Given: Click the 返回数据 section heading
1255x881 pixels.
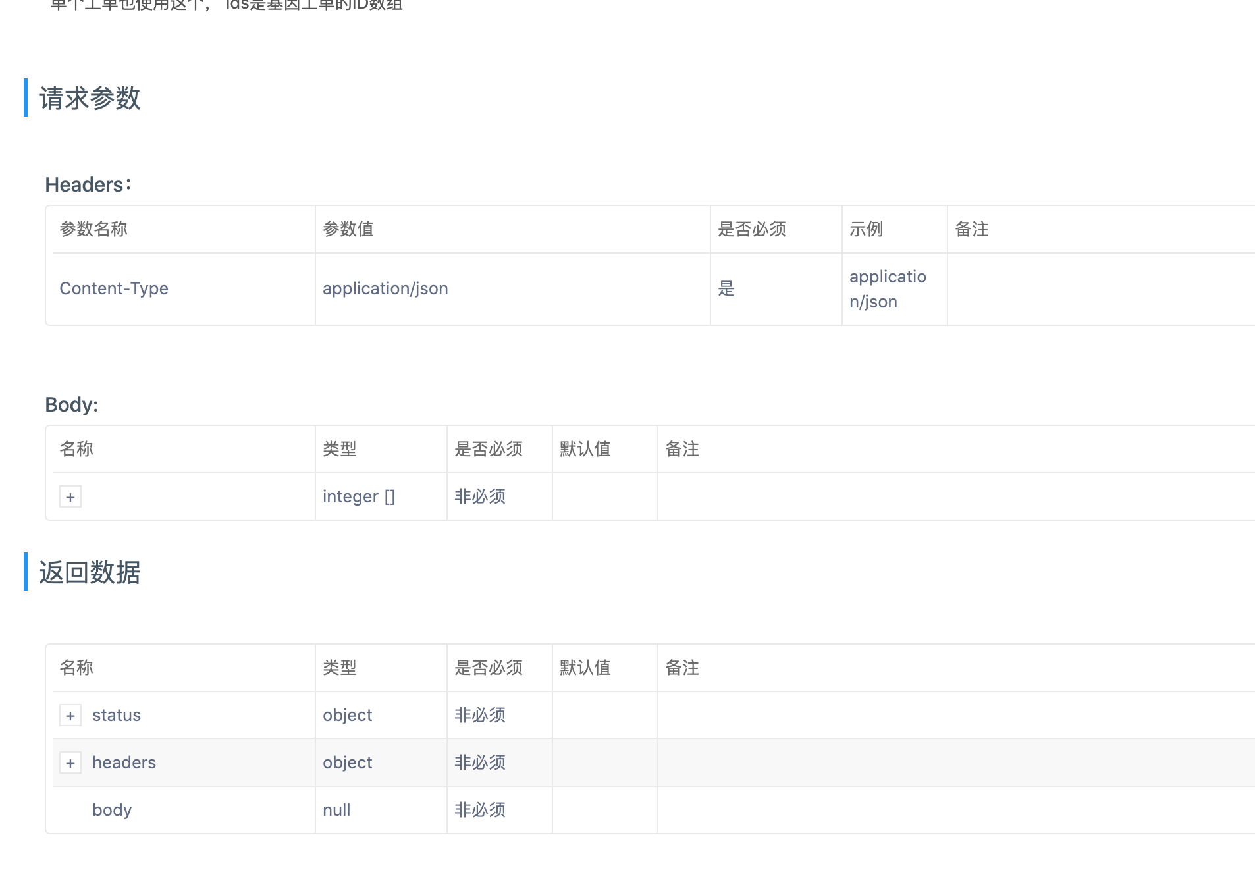Looking at the screenshot, I should click(x=90, y=572).
